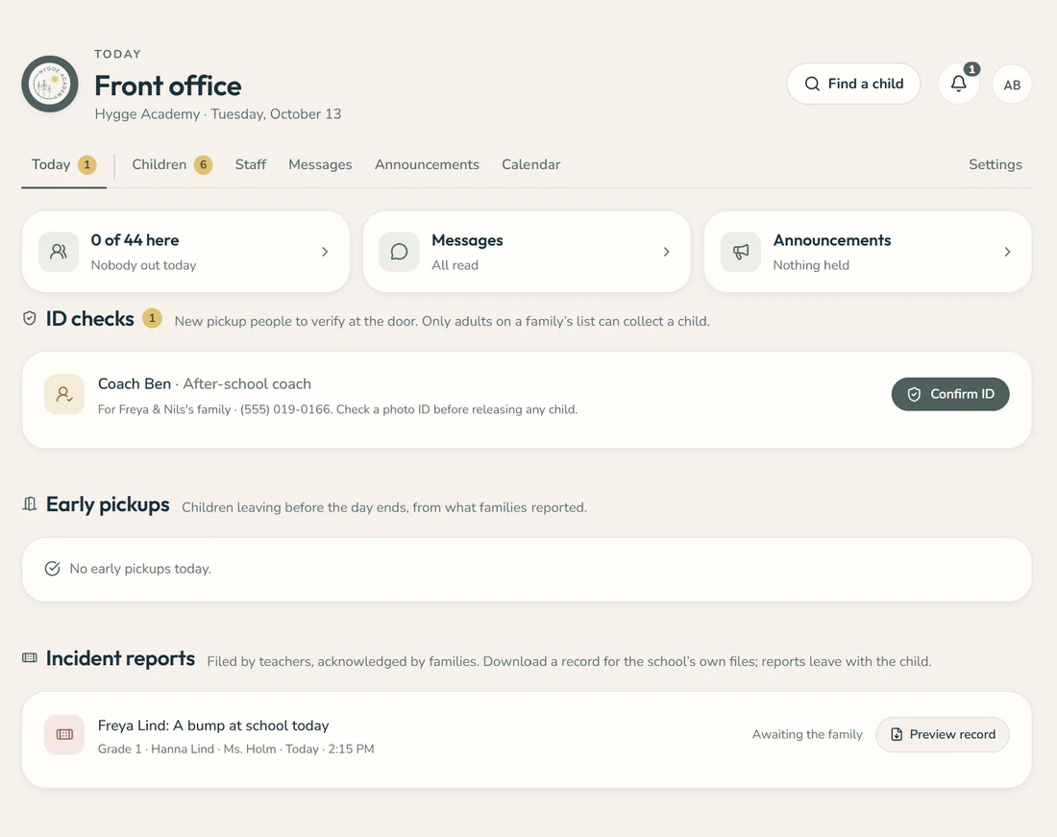Click the door icon beside Early pickups
The image size is (1057, 837).
tap(30, 505)
